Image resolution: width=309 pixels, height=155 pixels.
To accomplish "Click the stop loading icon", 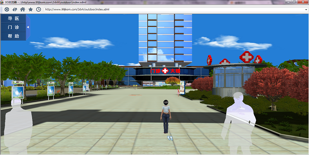I will [x=7, y=9].
